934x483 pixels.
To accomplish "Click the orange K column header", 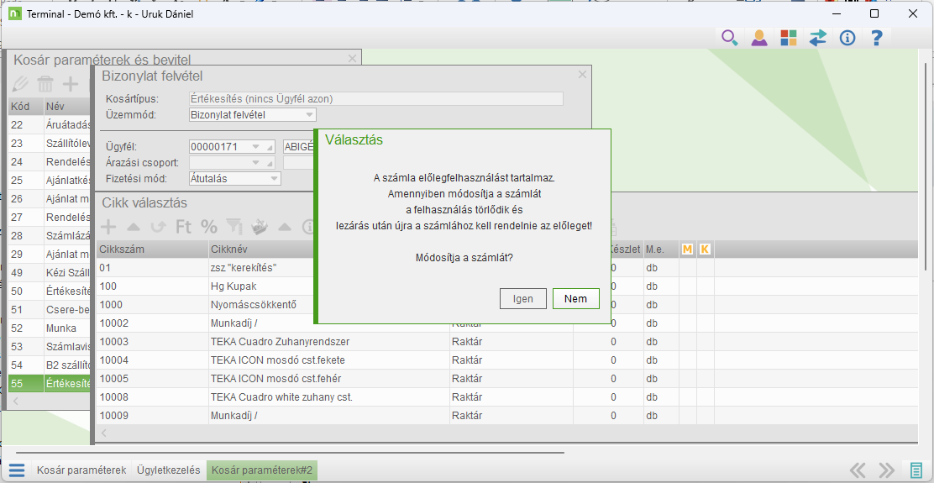I will pos(705,249).
